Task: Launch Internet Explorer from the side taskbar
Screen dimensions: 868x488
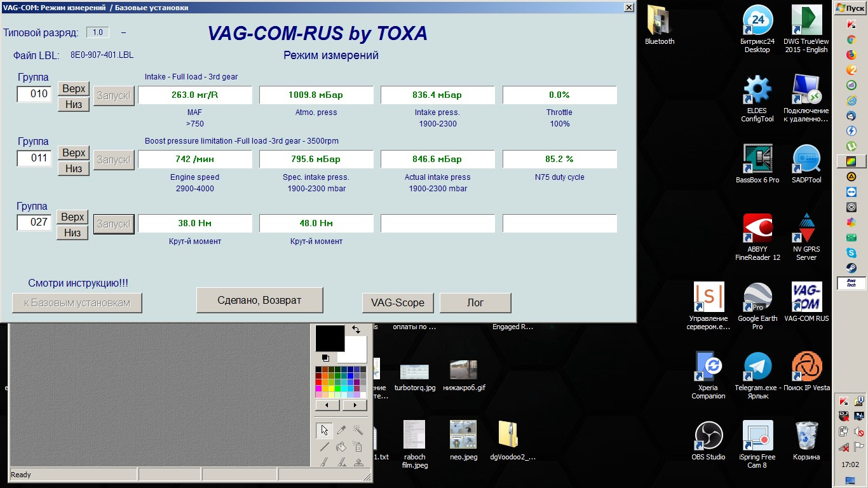Action: point(851,100)
